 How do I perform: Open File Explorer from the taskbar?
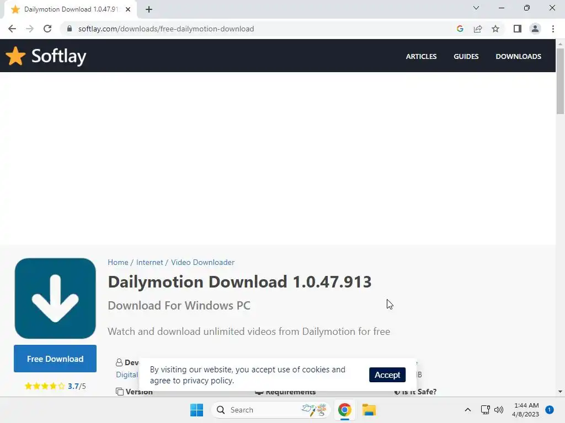tap(369, 410)
